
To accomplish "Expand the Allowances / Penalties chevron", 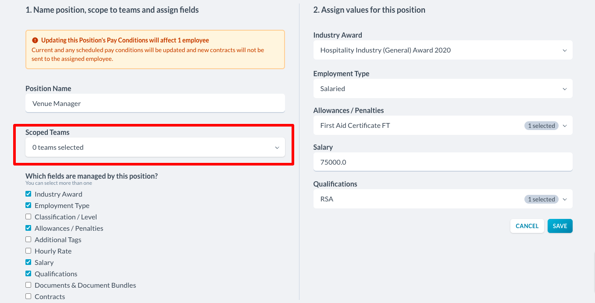I will (565, 126).
